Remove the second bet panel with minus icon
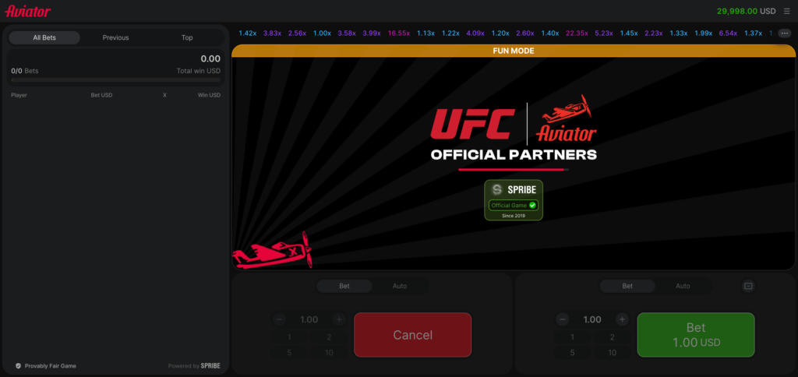This screenshot has height=377, width=798. pyautogui.click(x=748, y=286)
